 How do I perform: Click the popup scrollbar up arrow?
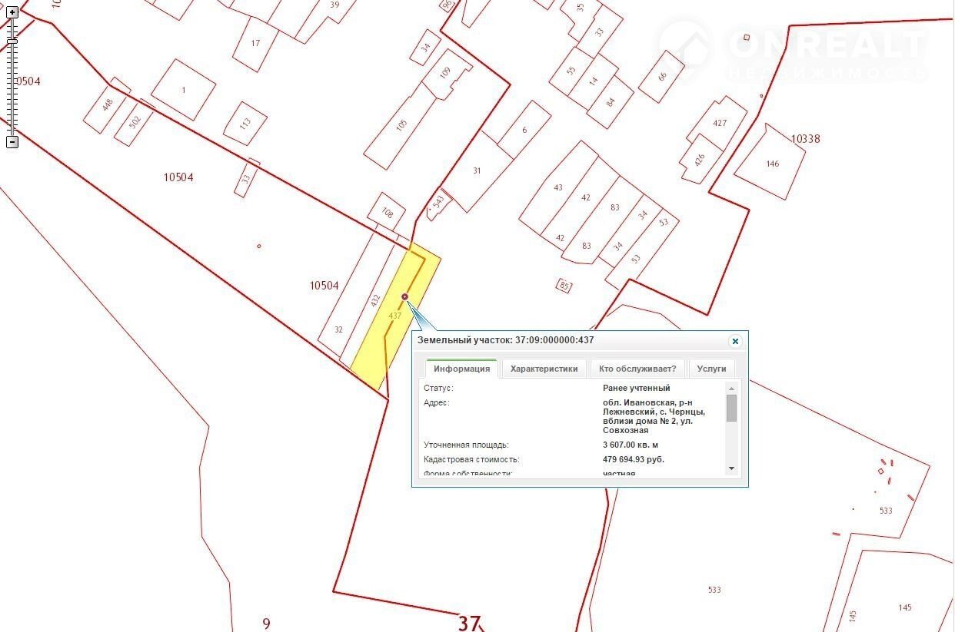[731, 389]
